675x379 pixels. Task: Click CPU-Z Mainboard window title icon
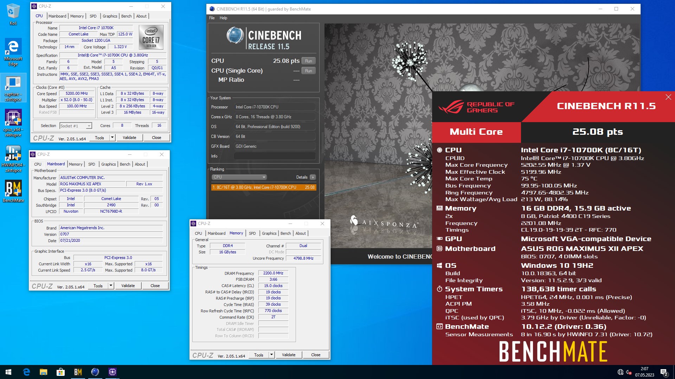[x=33, y=154]
